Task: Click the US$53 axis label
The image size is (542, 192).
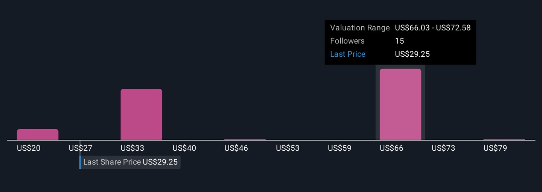Action: (288, 148)
